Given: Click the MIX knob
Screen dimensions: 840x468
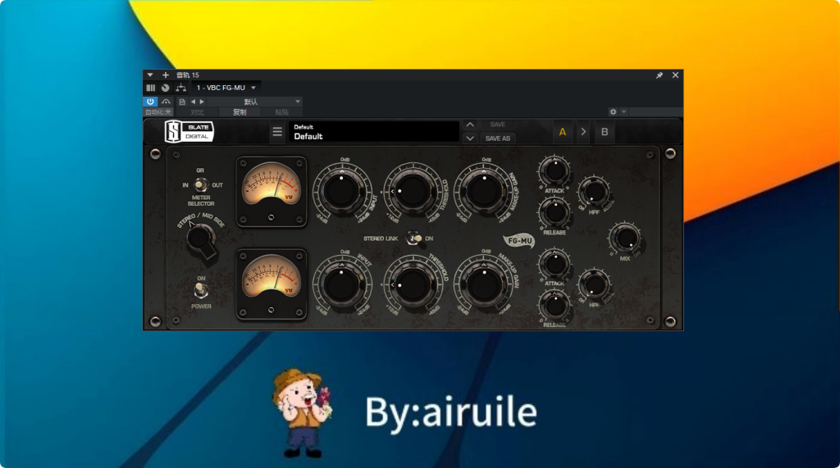Looking at the screenshot, I should (624, 238).
